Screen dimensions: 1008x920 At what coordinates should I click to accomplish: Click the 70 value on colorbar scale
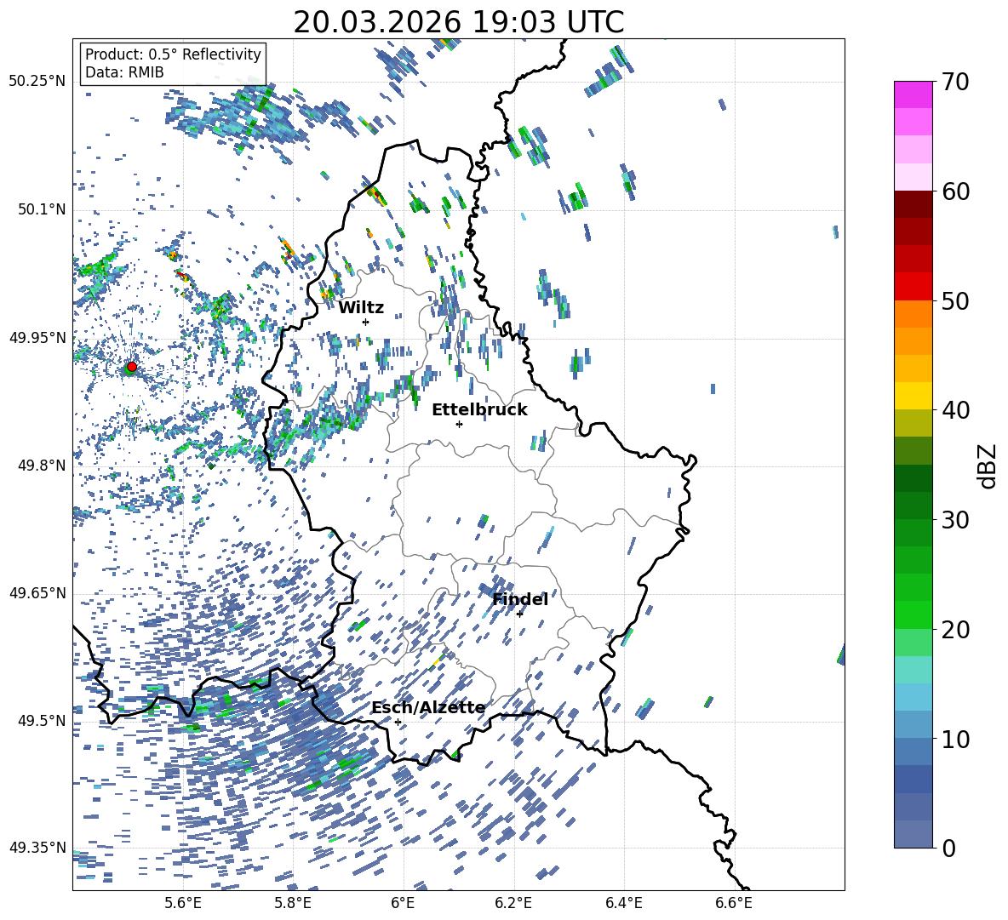956,83
